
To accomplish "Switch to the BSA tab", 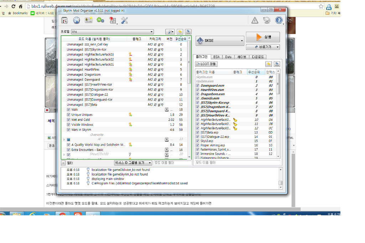I will coord(216,57).
